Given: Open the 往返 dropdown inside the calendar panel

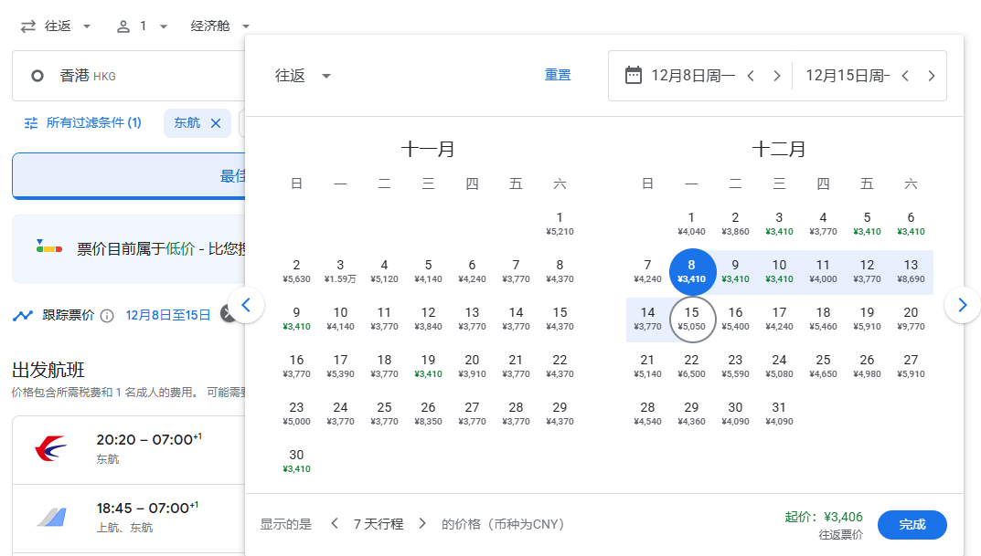Looking at the screenshot, I should tap(303, 76).
